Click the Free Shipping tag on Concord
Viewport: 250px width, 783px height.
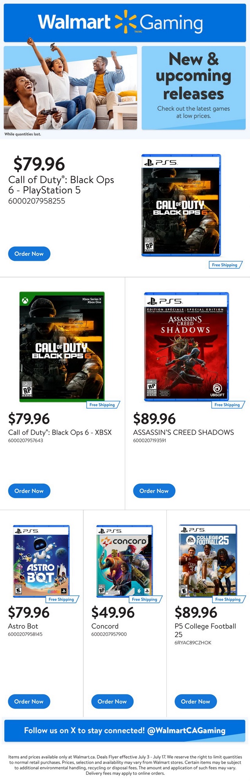click(x=145, y=599)
